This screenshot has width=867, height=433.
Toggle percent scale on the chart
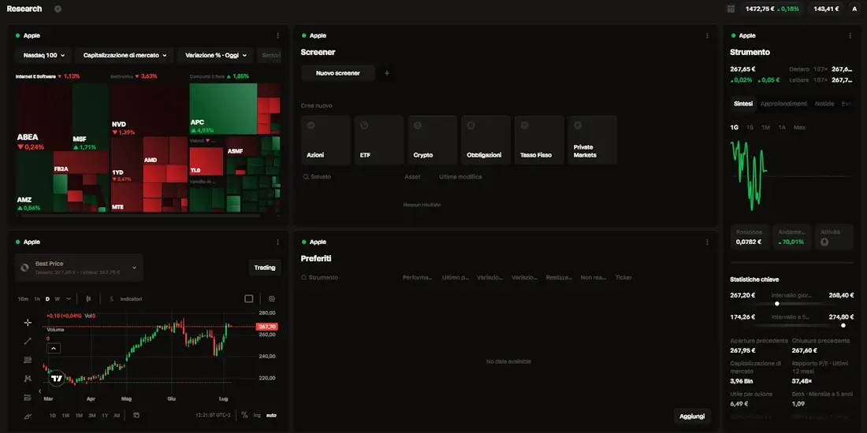click(244, 416)
